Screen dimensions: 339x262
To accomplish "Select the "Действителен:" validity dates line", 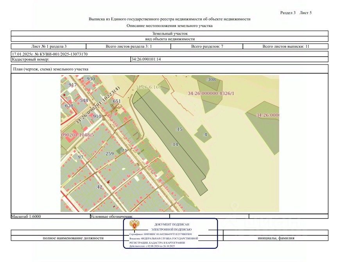I will coord(152,246).
